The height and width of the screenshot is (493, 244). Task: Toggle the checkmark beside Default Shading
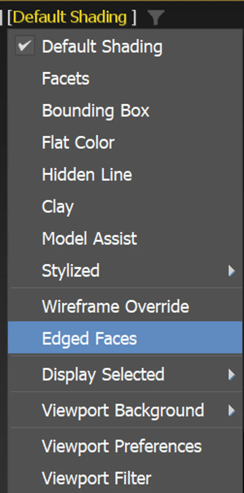pyautogui.click(x=25, y=45)
